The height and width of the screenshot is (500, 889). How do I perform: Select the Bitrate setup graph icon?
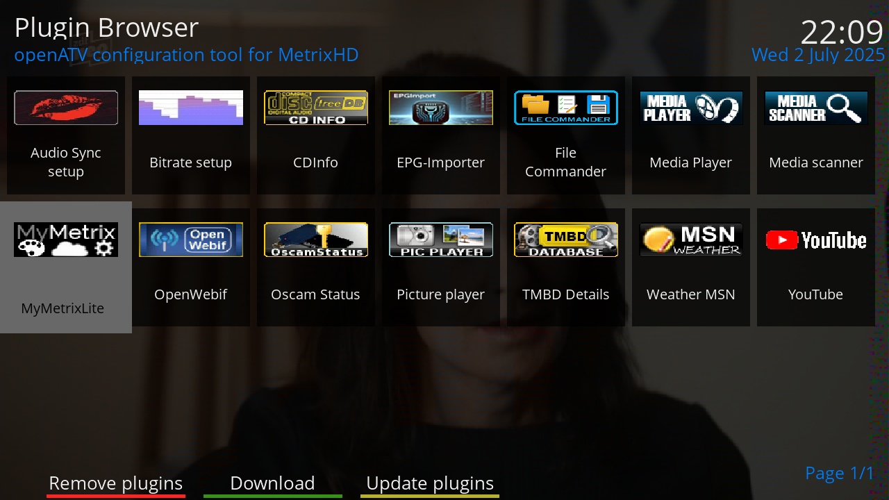click(x=191, y=108)
